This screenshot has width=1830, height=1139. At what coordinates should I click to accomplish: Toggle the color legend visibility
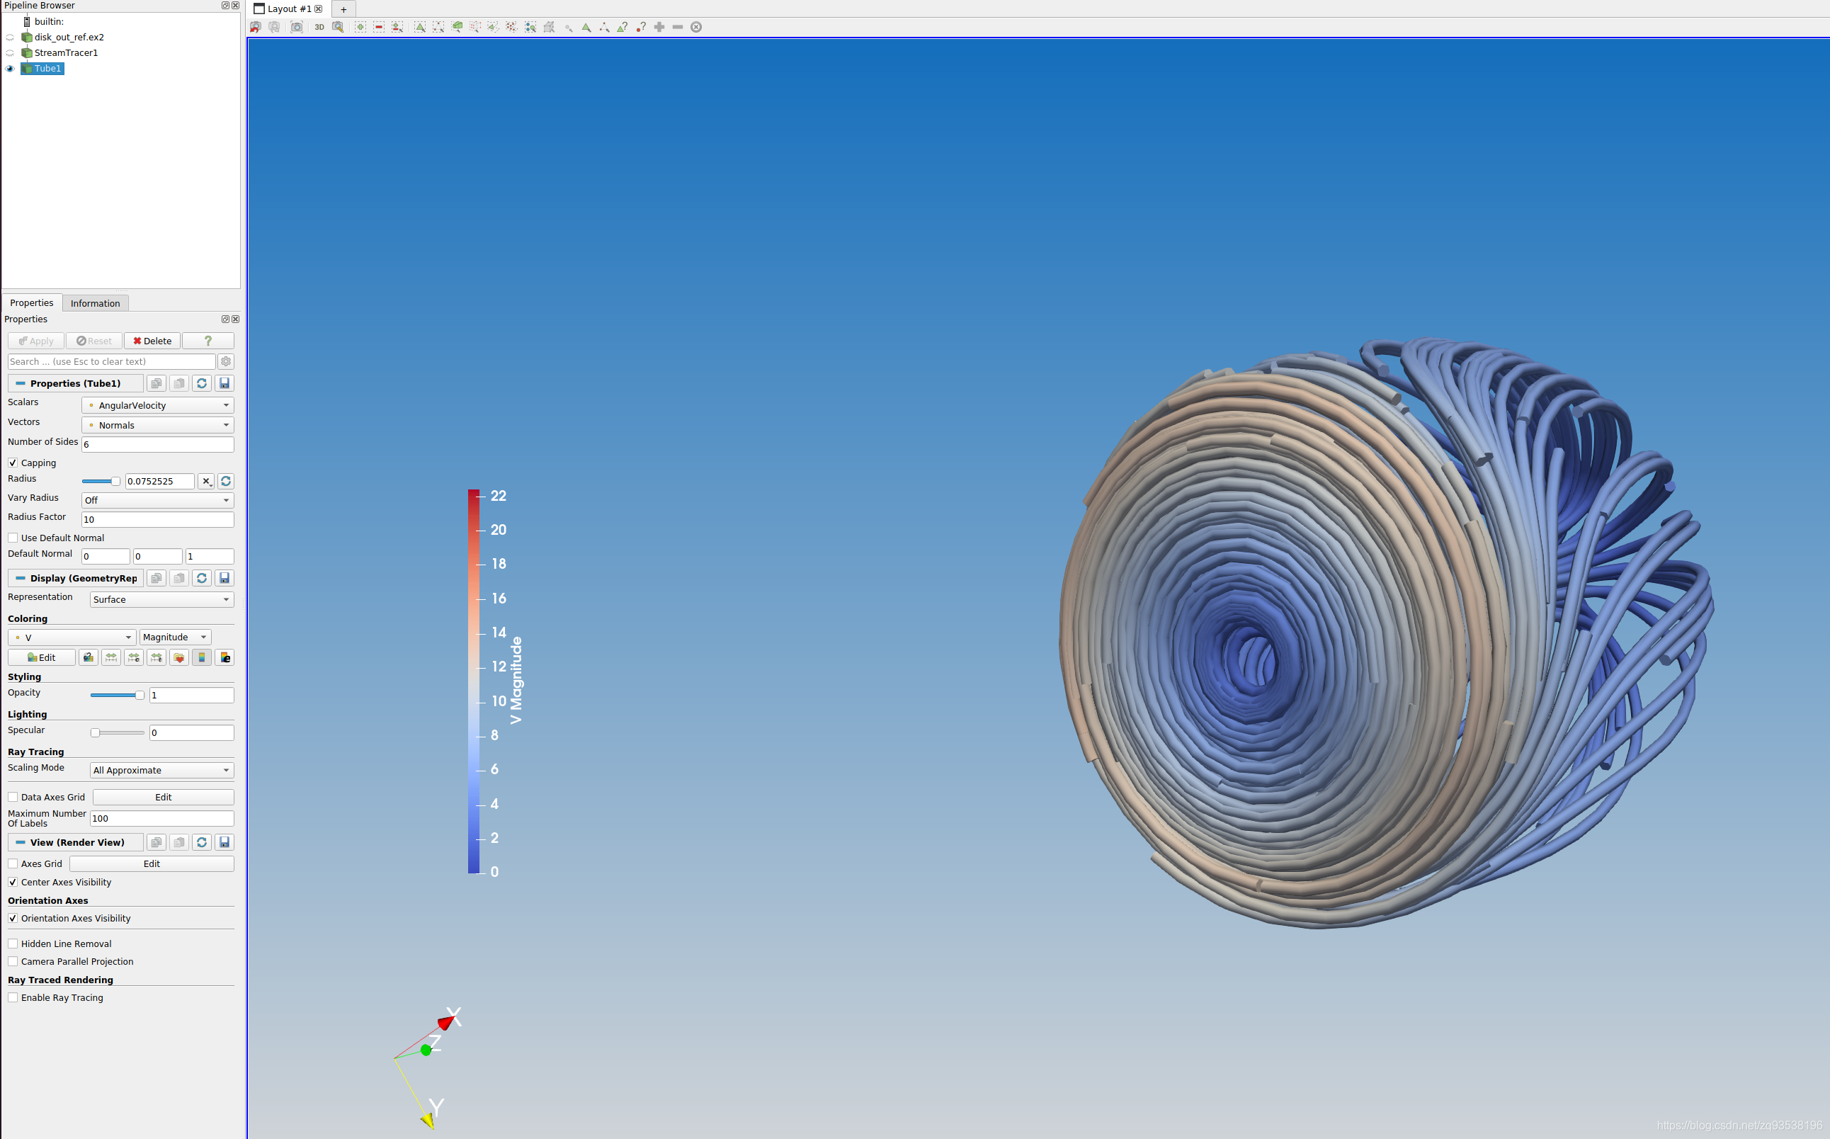(x=202, y=657)
